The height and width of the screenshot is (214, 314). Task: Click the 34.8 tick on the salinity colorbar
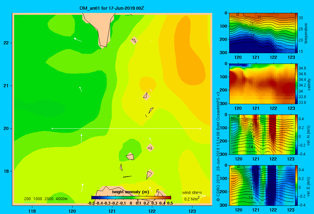click(302, 68)
